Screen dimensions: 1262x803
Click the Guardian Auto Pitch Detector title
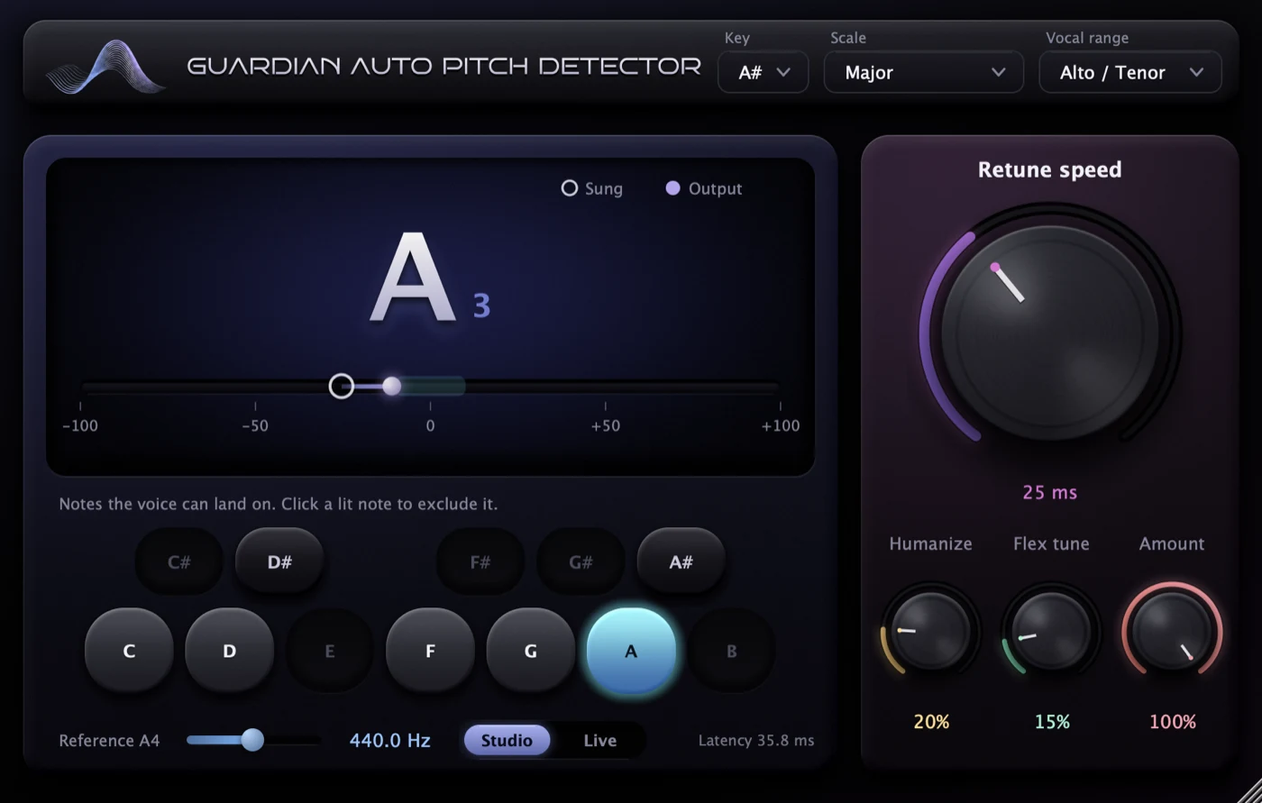(444, 66)
